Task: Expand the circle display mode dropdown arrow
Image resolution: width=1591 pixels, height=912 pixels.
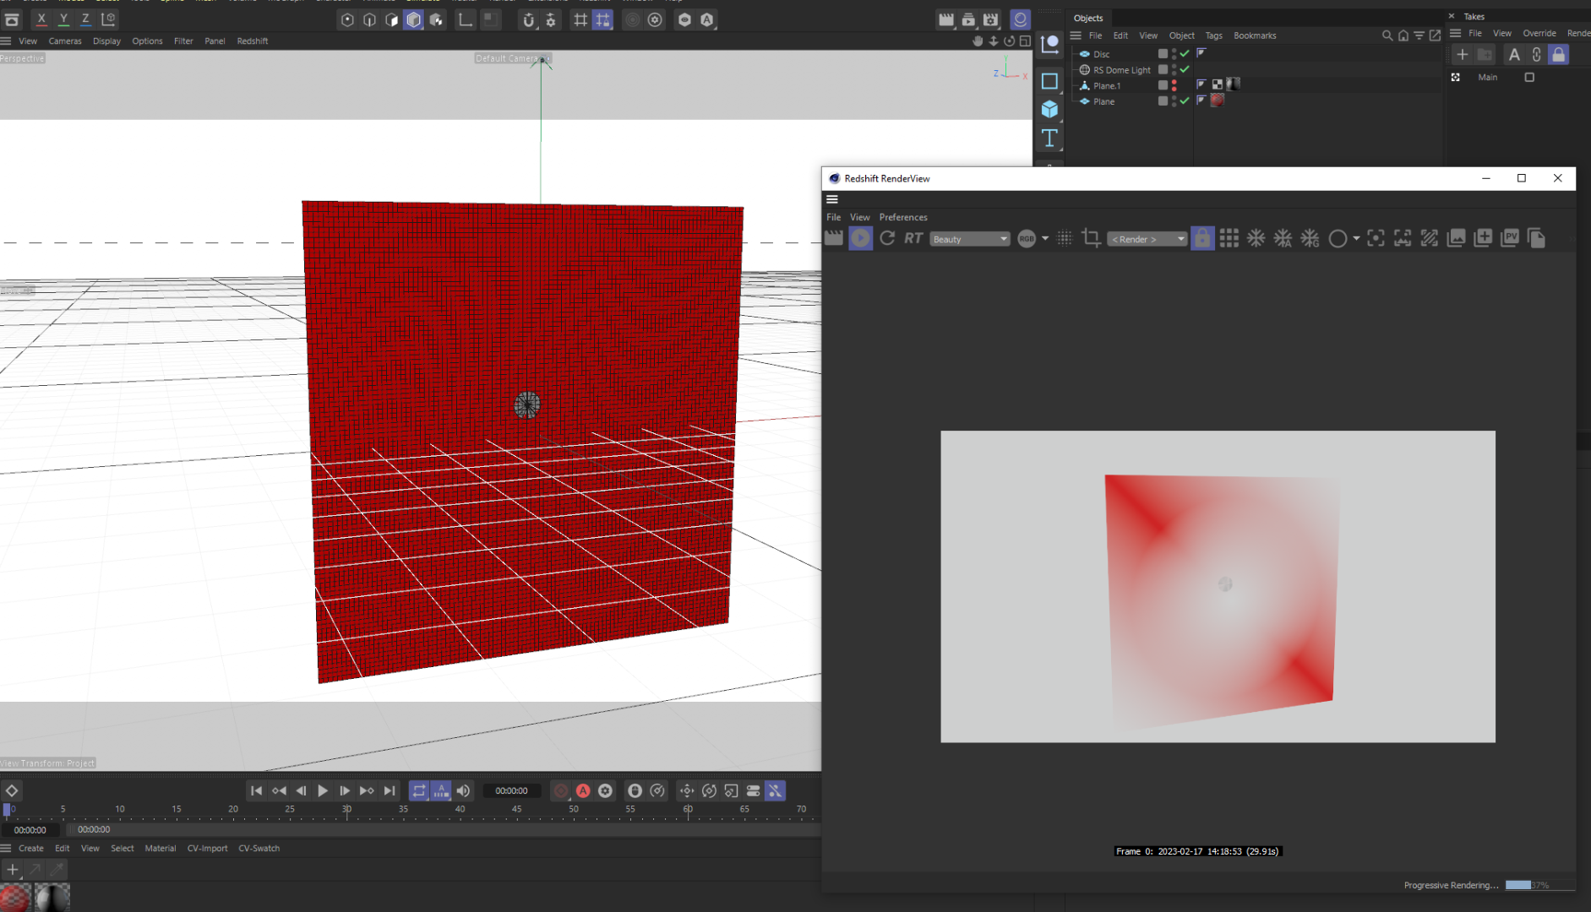Action: click(x=1356, y=239)
